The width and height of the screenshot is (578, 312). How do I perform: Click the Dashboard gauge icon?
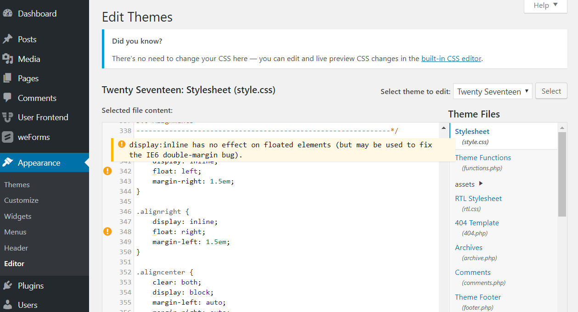tap(7, 13)
